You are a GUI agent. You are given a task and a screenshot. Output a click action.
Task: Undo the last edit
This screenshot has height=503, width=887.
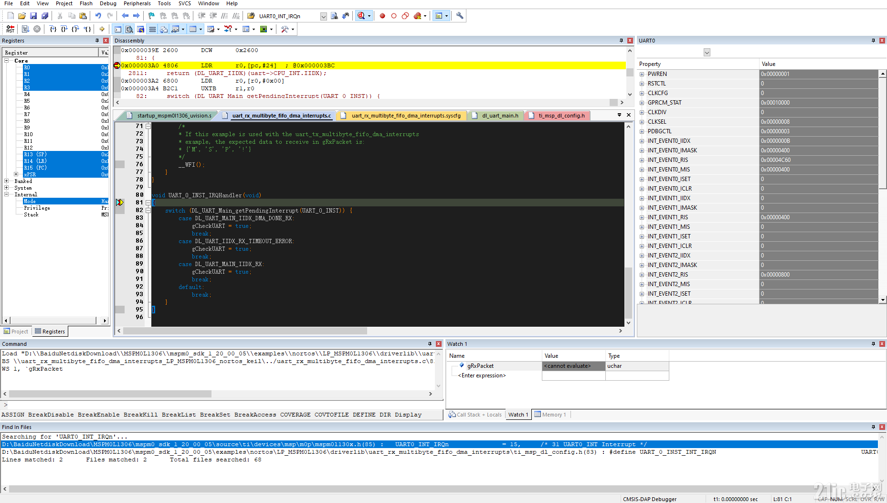click(x=98, y=16)
